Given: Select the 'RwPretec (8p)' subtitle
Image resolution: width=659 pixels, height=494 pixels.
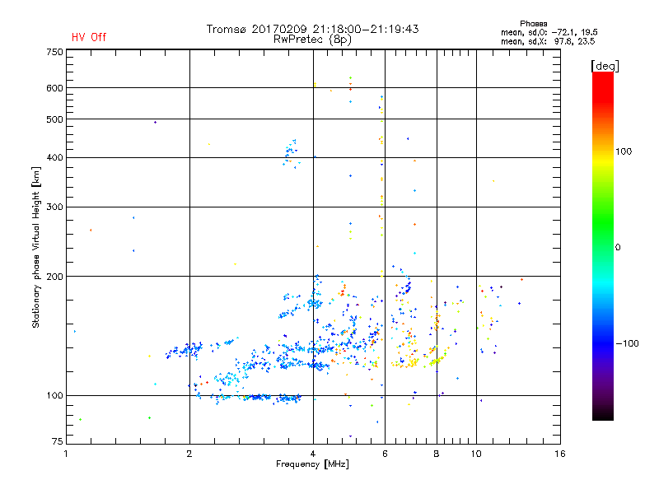Looking at the screenshot, I should pos(312,40).
